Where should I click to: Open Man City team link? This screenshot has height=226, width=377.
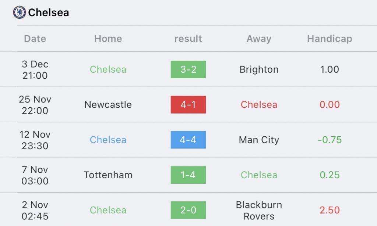[259, 140]
